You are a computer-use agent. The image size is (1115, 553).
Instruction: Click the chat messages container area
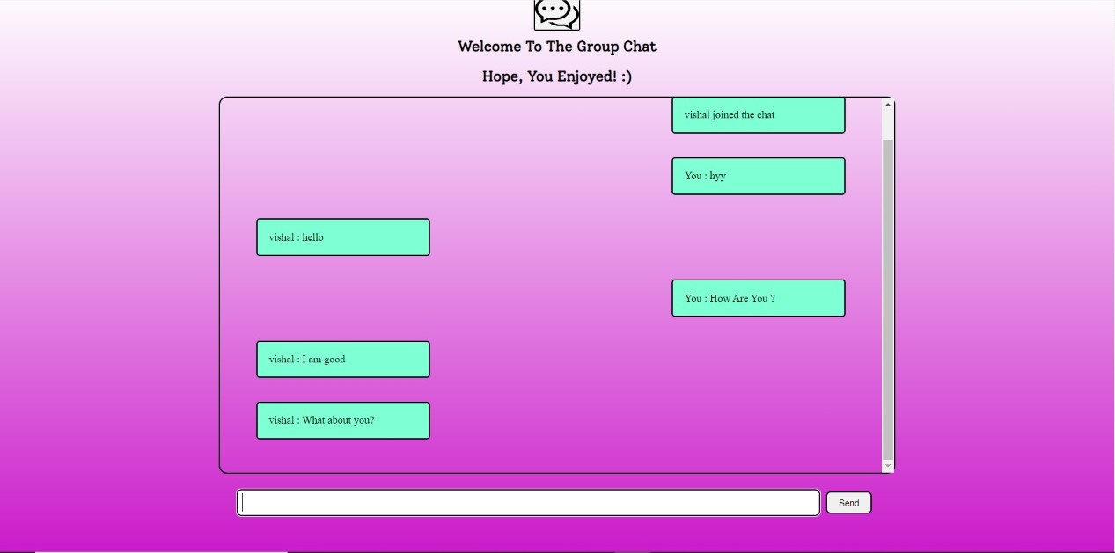546,281
